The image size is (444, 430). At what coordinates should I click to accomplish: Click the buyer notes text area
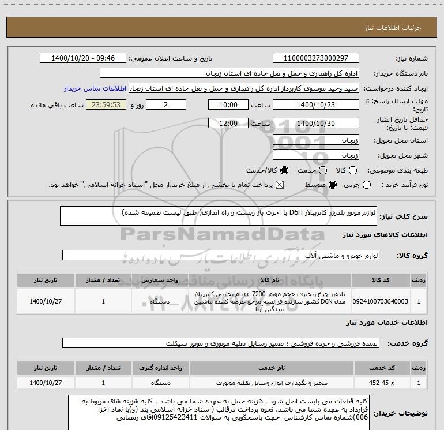pyautogui.click(x=219, y=413)
